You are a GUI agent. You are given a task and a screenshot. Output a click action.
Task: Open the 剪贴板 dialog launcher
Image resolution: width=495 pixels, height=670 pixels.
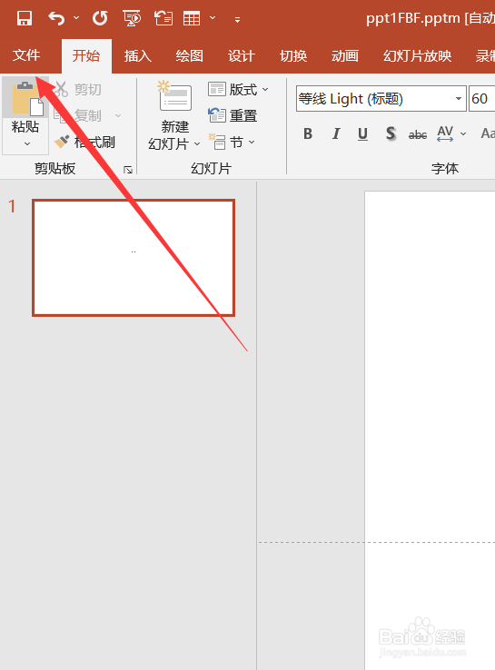click(x=128, y=170)
